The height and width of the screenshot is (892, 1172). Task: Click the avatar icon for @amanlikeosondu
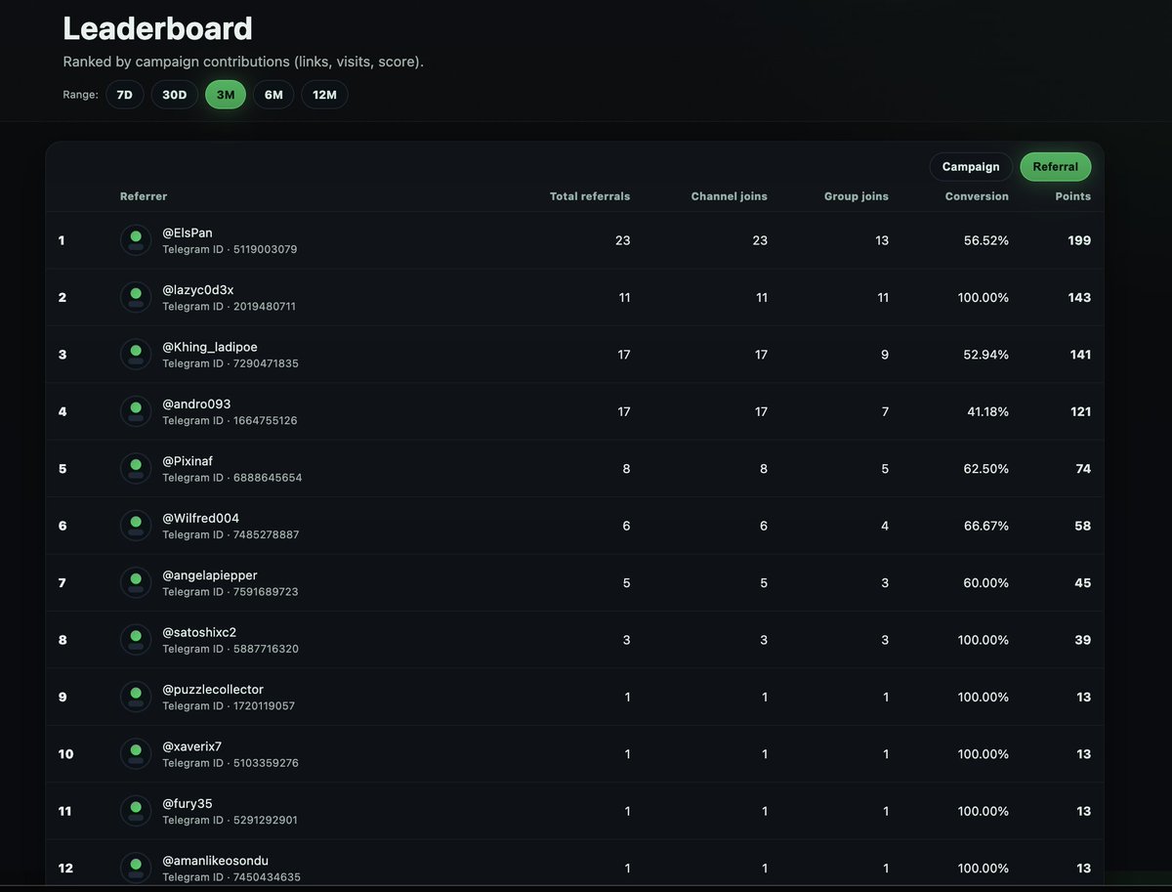[136, 869]
